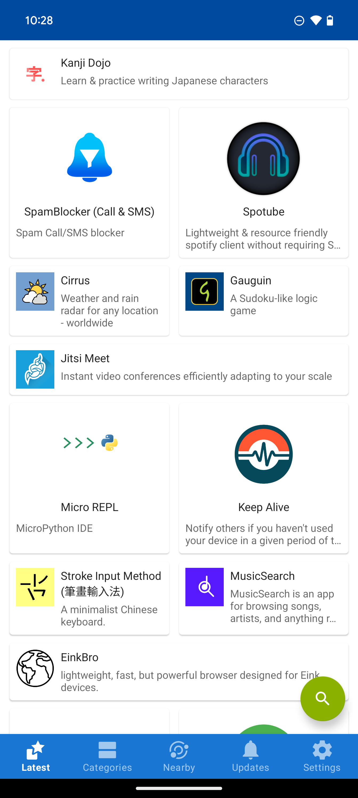Open the Jitsi Meet title link
This screenshot has height=798, width=358.
(85, 358)
